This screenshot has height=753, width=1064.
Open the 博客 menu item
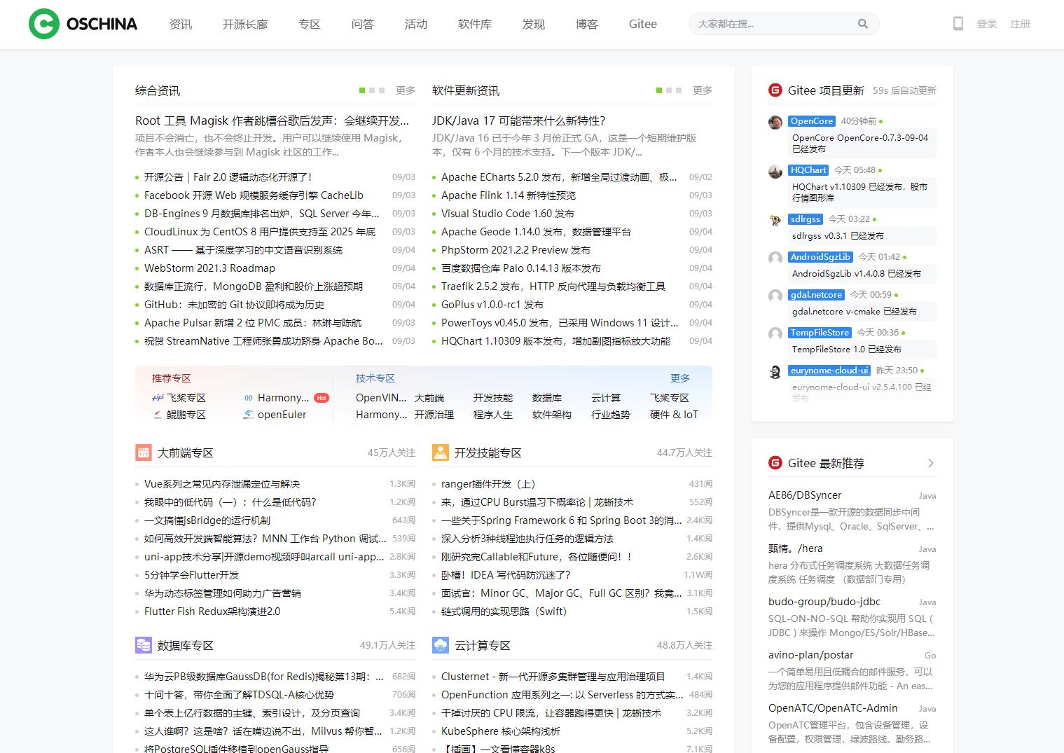point(586,23)
